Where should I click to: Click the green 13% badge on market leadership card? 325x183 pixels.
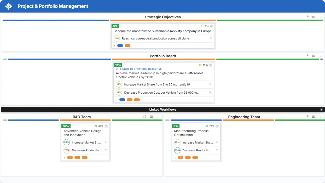click(118, 65)
